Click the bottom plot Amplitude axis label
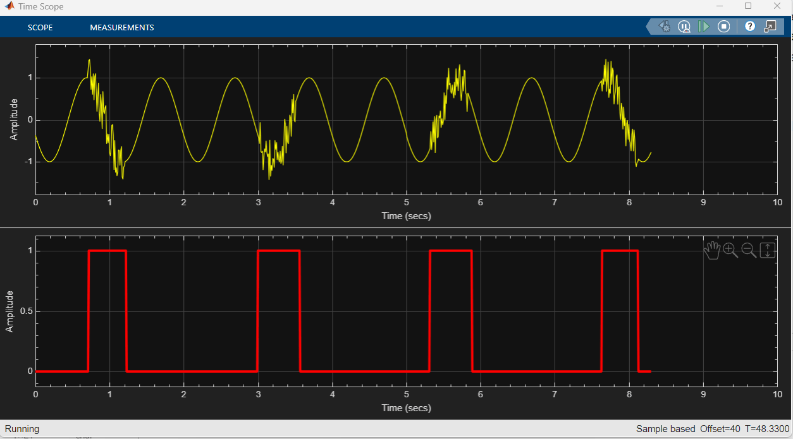793x439 pixels. (x=10, y=311)
